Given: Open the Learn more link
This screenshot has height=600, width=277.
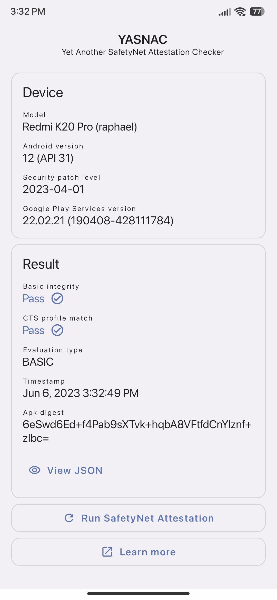Looking at the screenshot, I should click(x=138, y=552).
